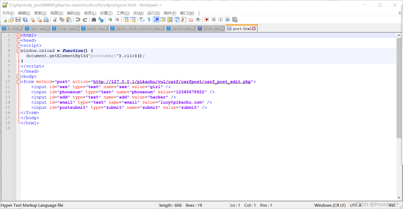Viewport: 403px width, 209px height.
Task: Toggle file monitoring eye icon
Action: tap(198, 20)
